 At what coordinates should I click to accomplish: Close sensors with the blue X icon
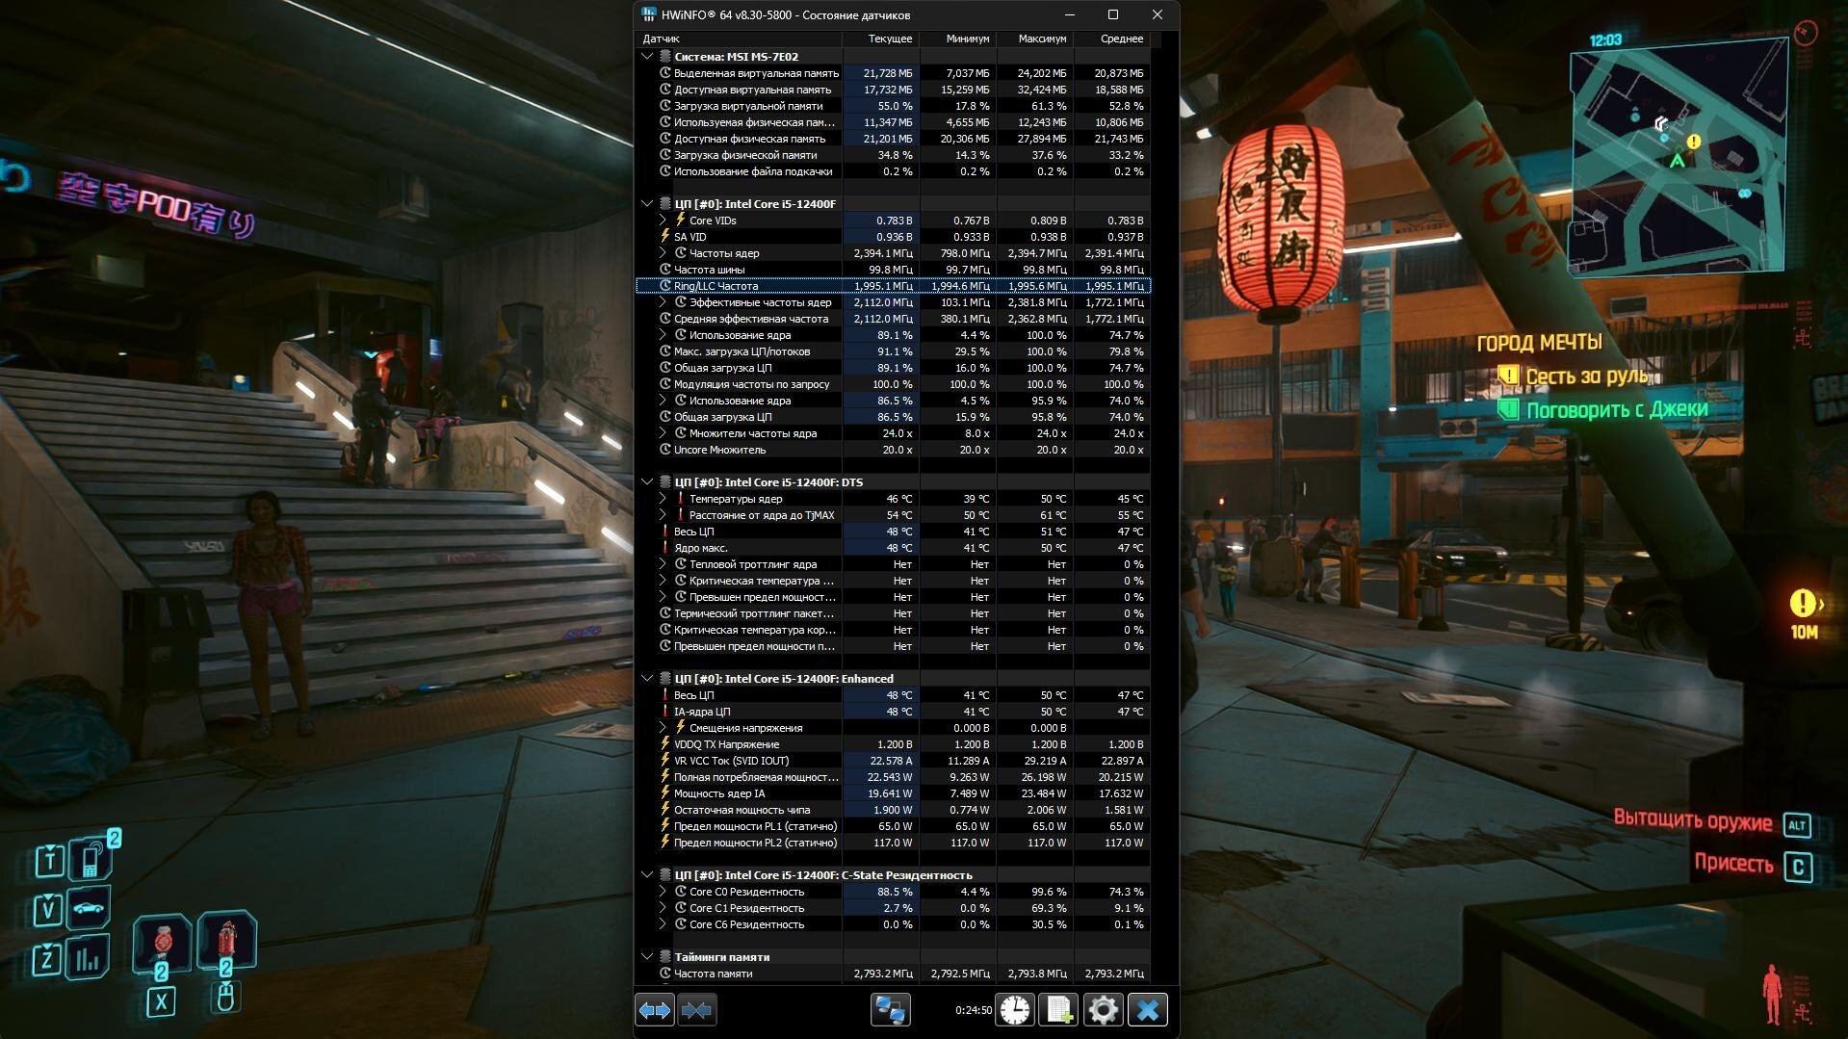pos(1147,1010)
